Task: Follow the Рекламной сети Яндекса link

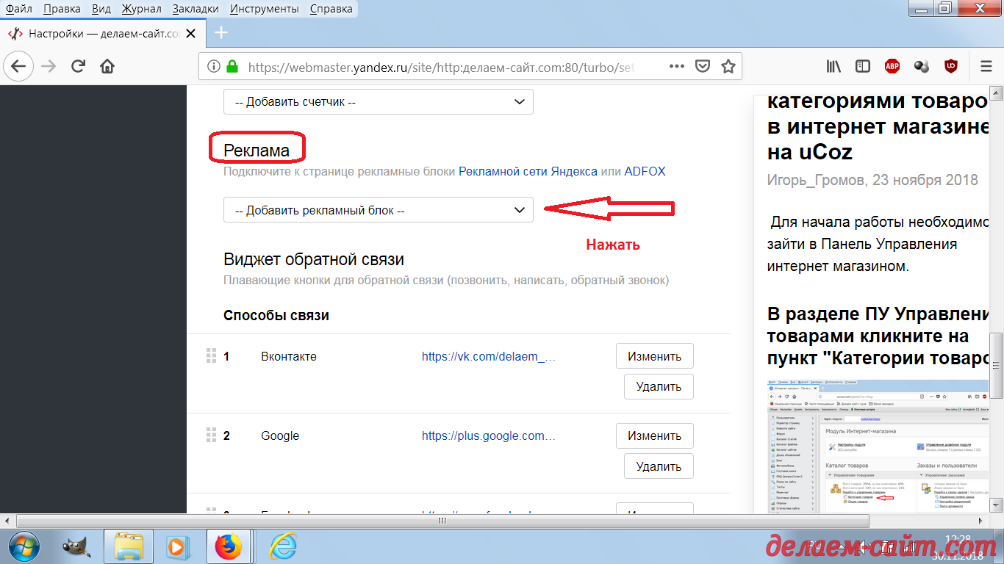Action: [x=528, y=171]
